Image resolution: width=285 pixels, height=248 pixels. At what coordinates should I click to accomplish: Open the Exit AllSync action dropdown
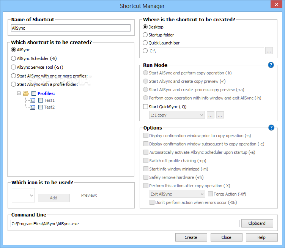point(177,194)
